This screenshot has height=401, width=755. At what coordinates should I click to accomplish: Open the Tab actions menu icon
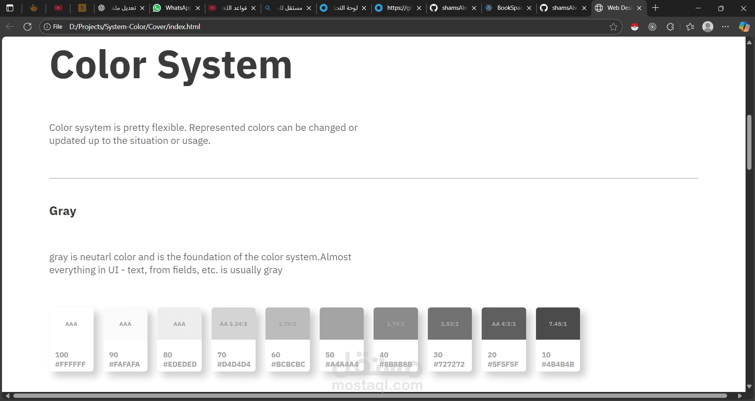(10, 8)
